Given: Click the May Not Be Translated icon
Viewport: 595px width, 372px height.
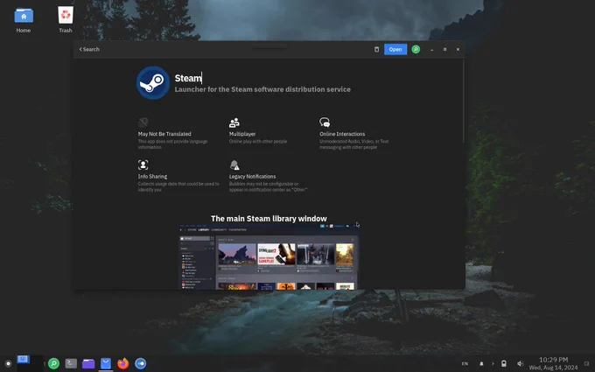Looking at the screenshot, I should [x=143, y=123].
